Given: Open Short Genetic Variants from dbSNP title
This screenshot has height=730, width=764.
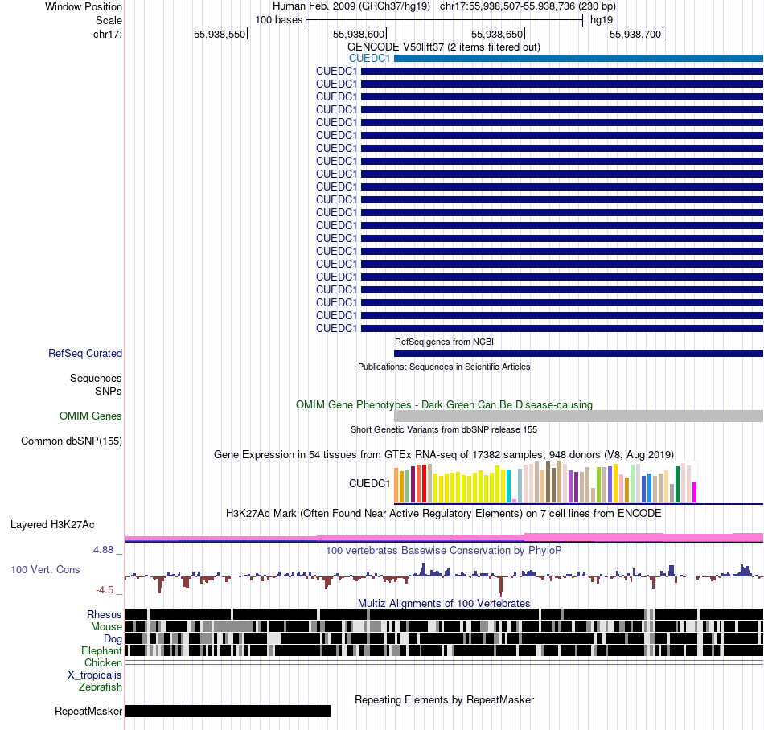Looking at the screenshot, I should (444, 429).
